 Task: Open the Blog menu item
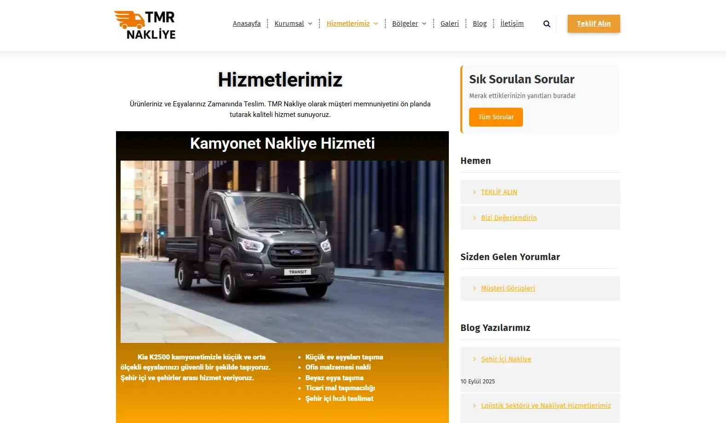tap(479, 23)
